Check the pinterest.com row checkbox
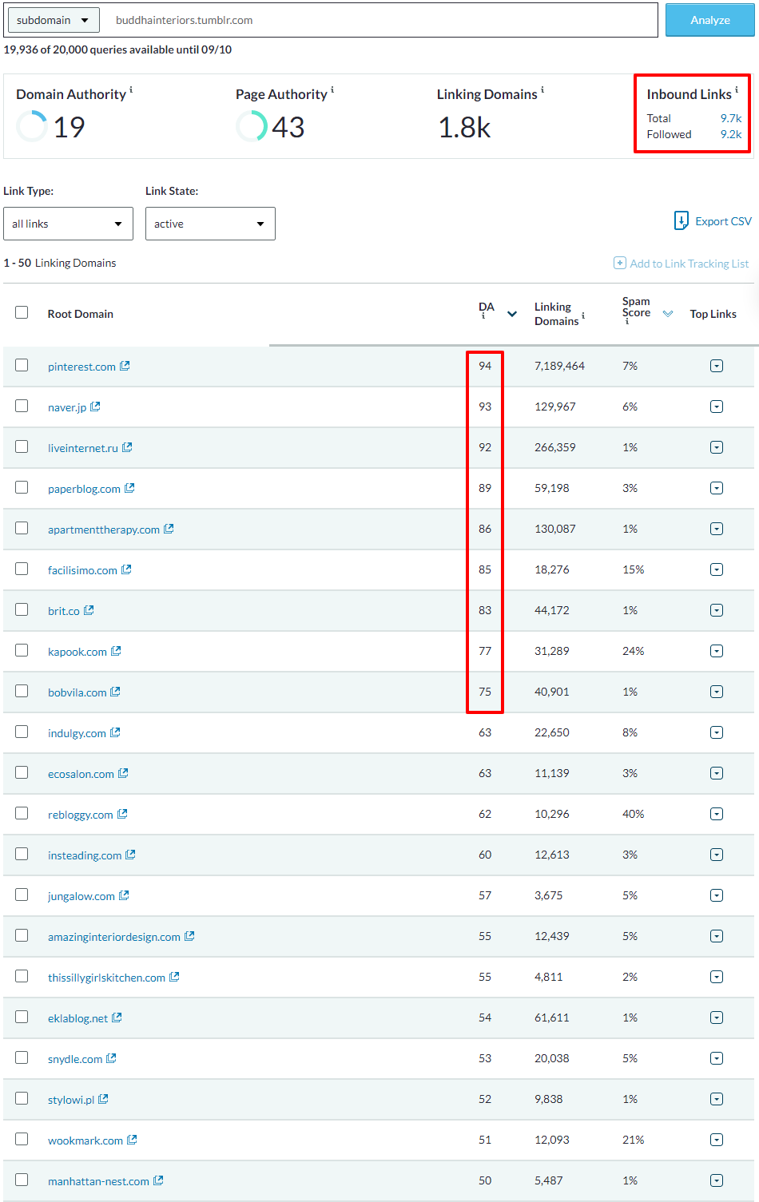759x1202 pixels. click(x=22, y=365)
